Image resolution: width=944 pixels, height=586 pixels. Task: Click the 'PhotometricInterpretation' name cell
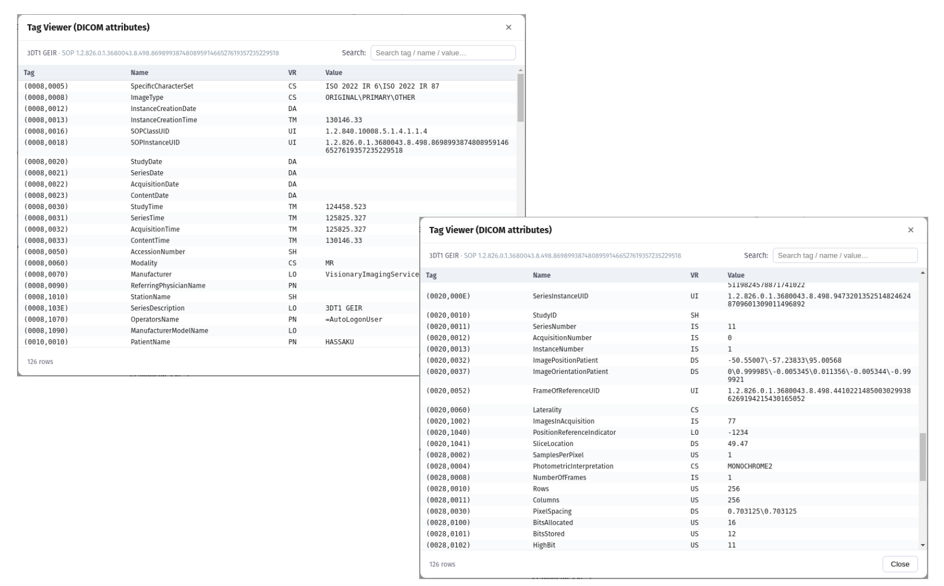click(x=573, y=466)
